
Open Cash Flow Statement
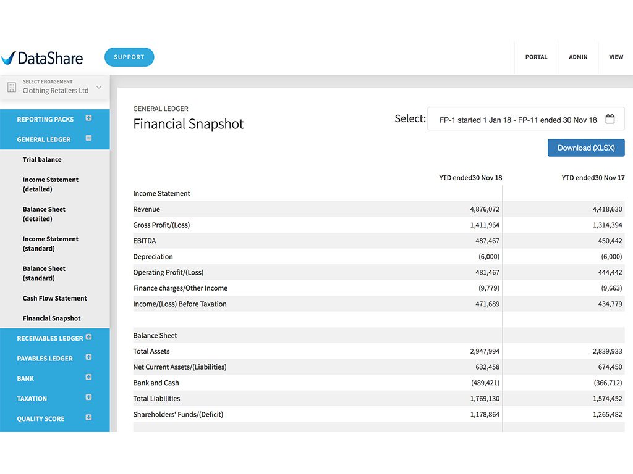(x=55, y=298)
